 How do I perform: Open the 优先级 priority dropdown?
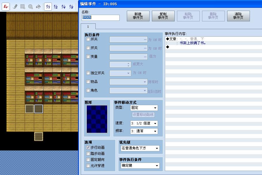140,148
